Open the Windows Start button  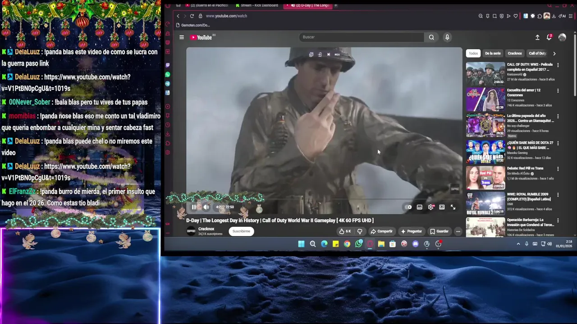click(x=301, y=244)
